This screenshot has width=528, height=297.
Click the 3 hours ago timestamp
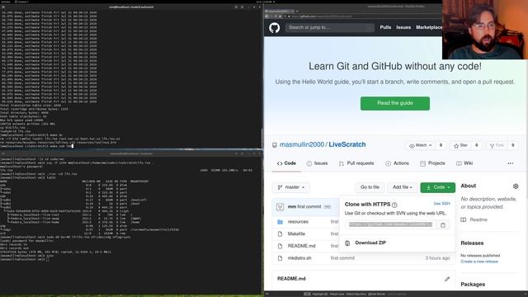coord(437,258)
